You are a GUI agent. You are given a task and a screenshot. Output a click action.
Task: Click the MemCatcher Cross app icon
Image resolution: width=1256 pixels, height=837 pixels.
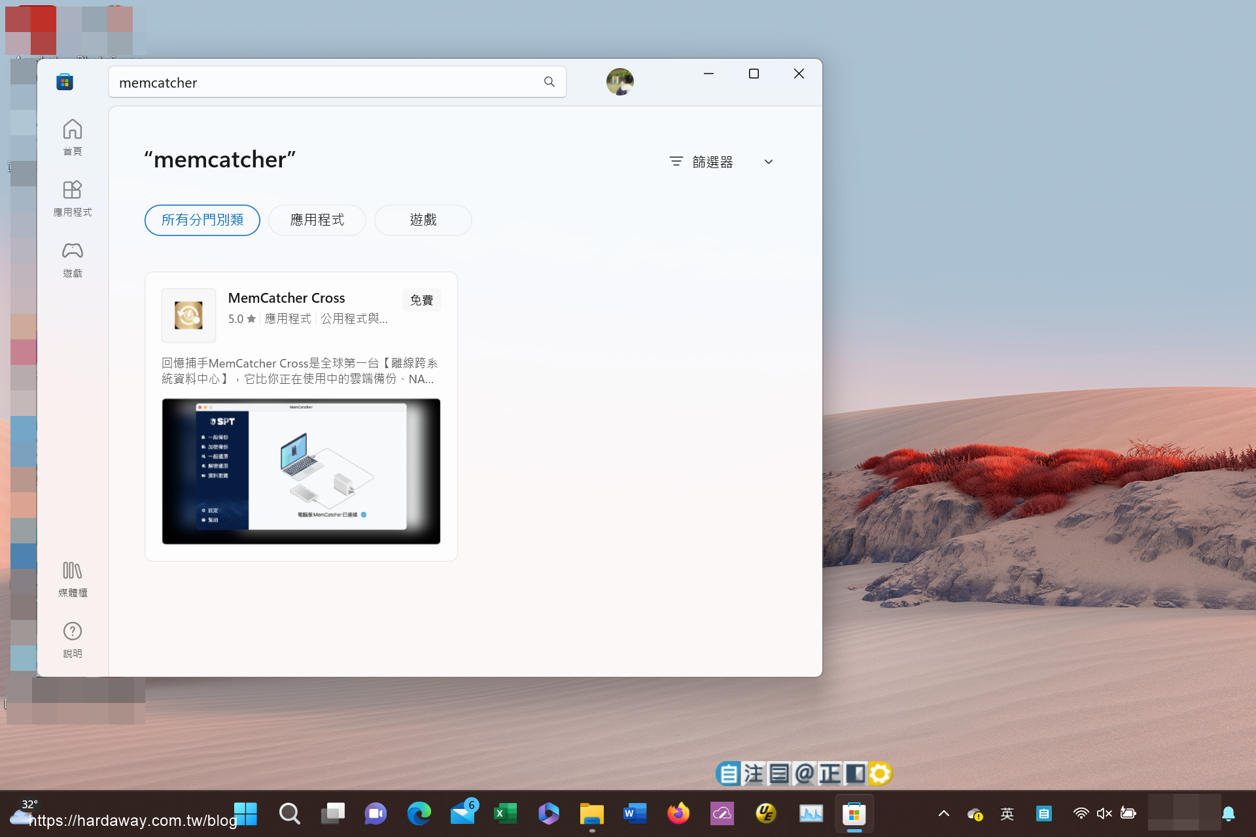coord(188,315)
